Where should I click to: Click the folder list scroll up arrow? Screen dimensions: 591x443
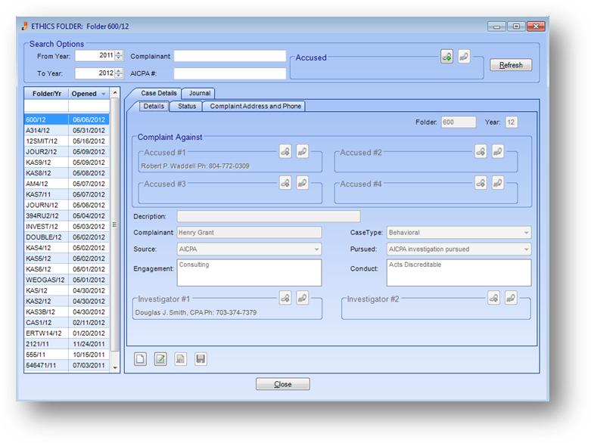(x=115, y=92)
